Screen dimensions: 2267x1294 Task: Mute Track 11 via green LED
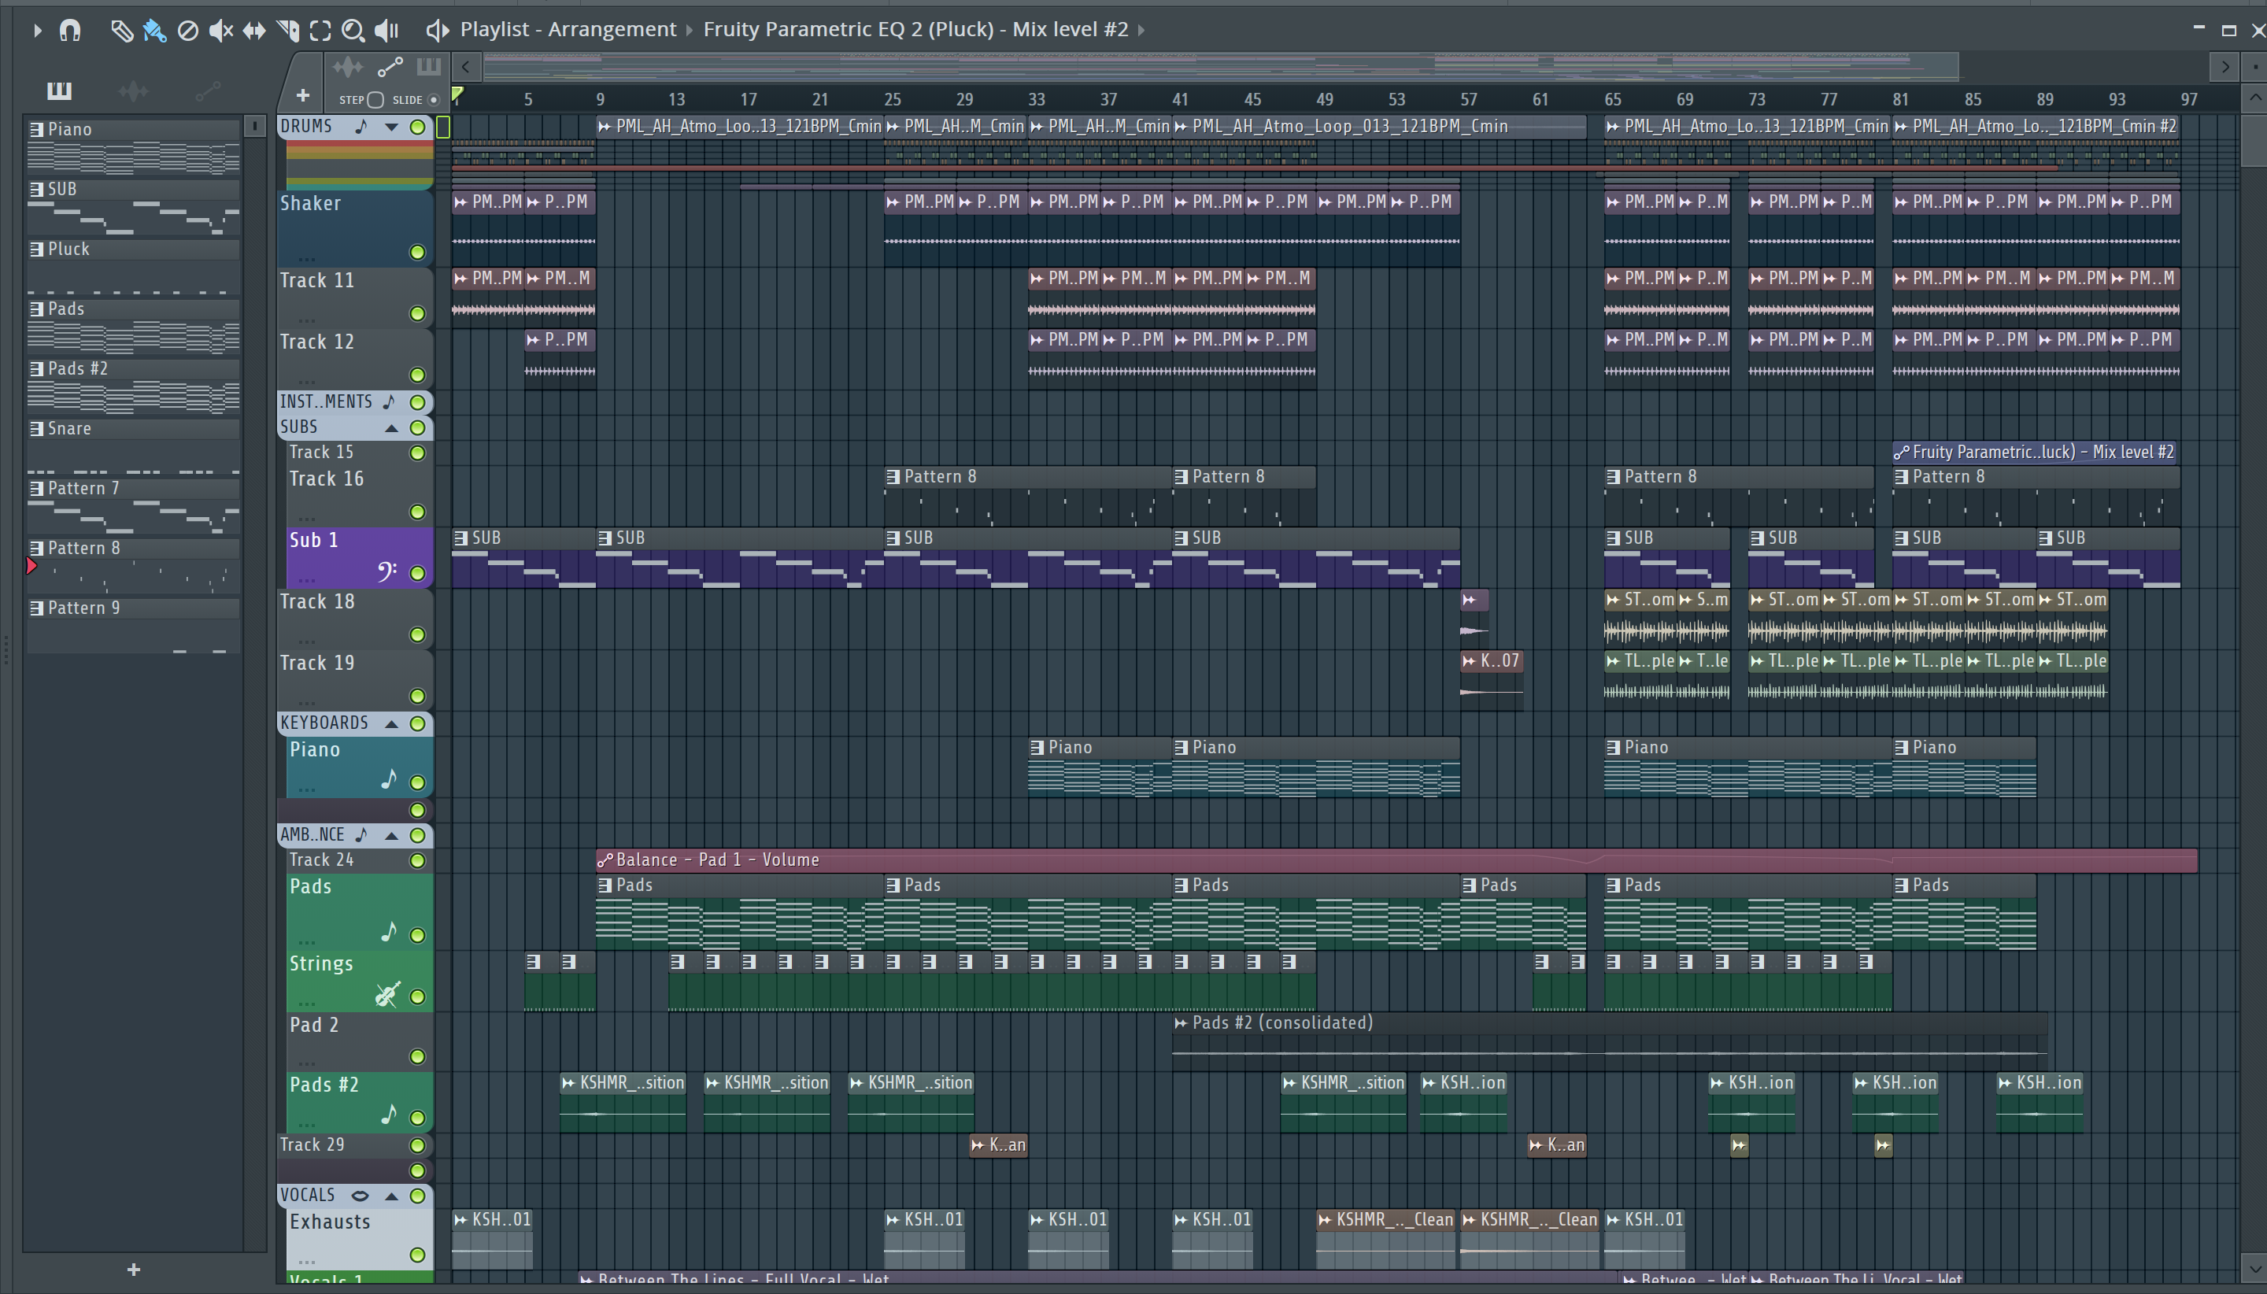416,312
